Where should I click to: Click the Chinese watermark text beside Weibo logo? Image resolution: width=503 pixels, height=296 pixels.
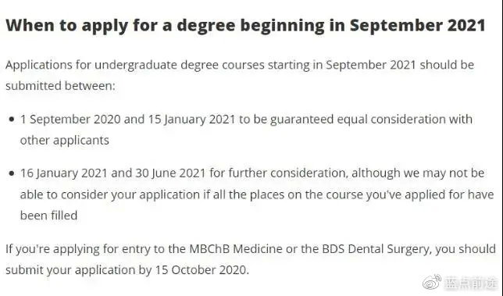[x=471, y=283]
